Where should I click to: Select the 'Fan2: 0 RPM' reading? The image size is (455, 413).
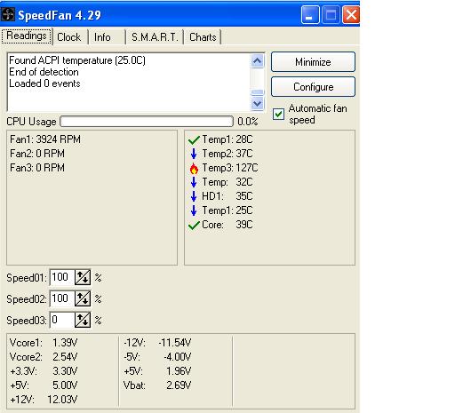tap(37, 154)
